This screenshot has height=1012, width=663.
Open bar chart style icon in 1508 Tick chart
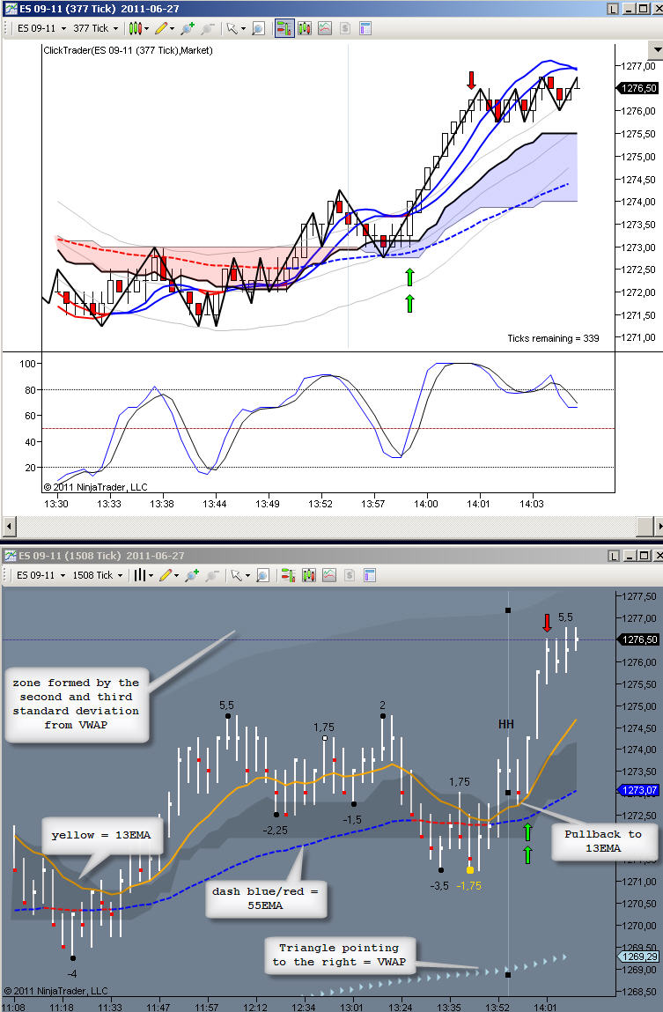click(139, 575)
